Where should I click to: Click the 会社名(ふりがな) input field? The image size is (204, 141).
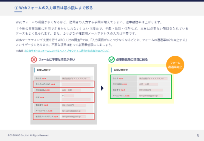(76, 84)
